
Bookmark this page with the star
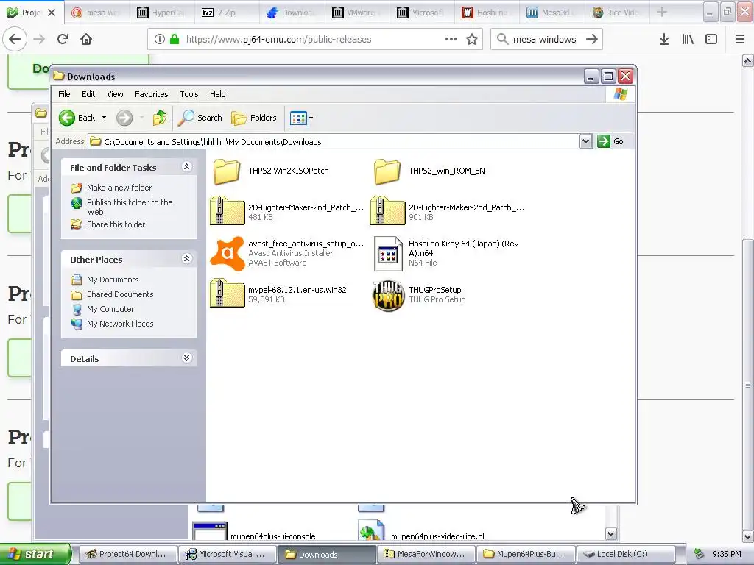(472, 40)
